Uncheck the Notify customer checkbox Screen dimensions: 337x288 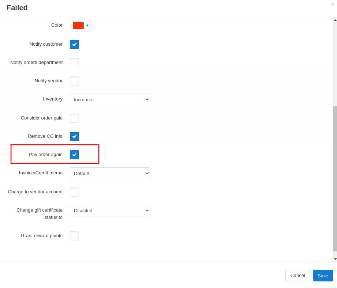(x=74, y=45)
